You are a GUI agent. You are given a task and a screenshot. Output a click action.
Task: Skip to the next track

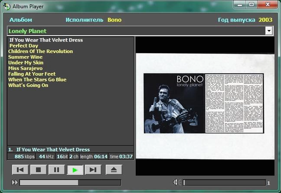93,170
